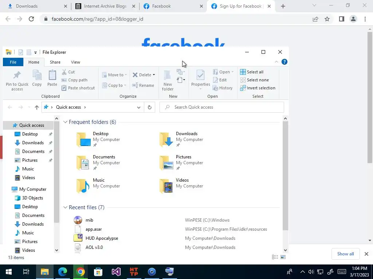Open file History in ribbon

pyautogui.click(x=223, y=88)
